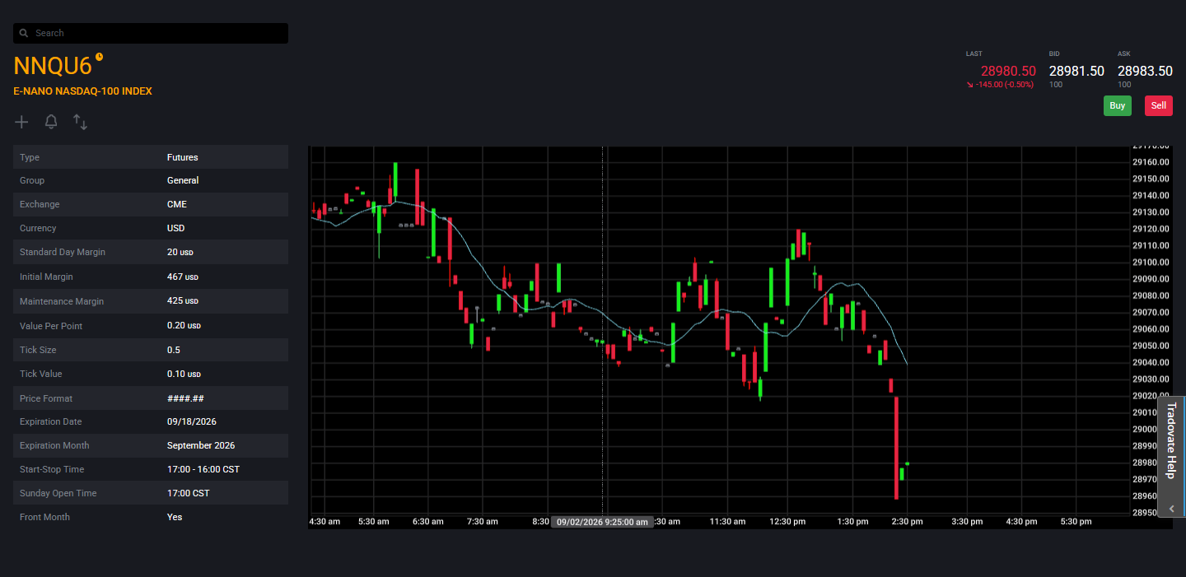Click the search magnifier icon
This screenshot has height=577, width=1186.
25,33
